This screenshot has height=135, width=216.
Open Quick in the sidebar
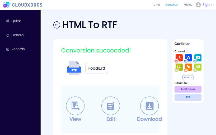(16, 21)
